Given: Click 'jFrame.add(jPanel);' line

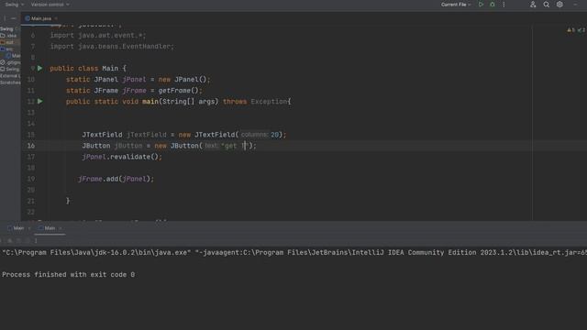Looking at the screenshot, I should point(116,179).
